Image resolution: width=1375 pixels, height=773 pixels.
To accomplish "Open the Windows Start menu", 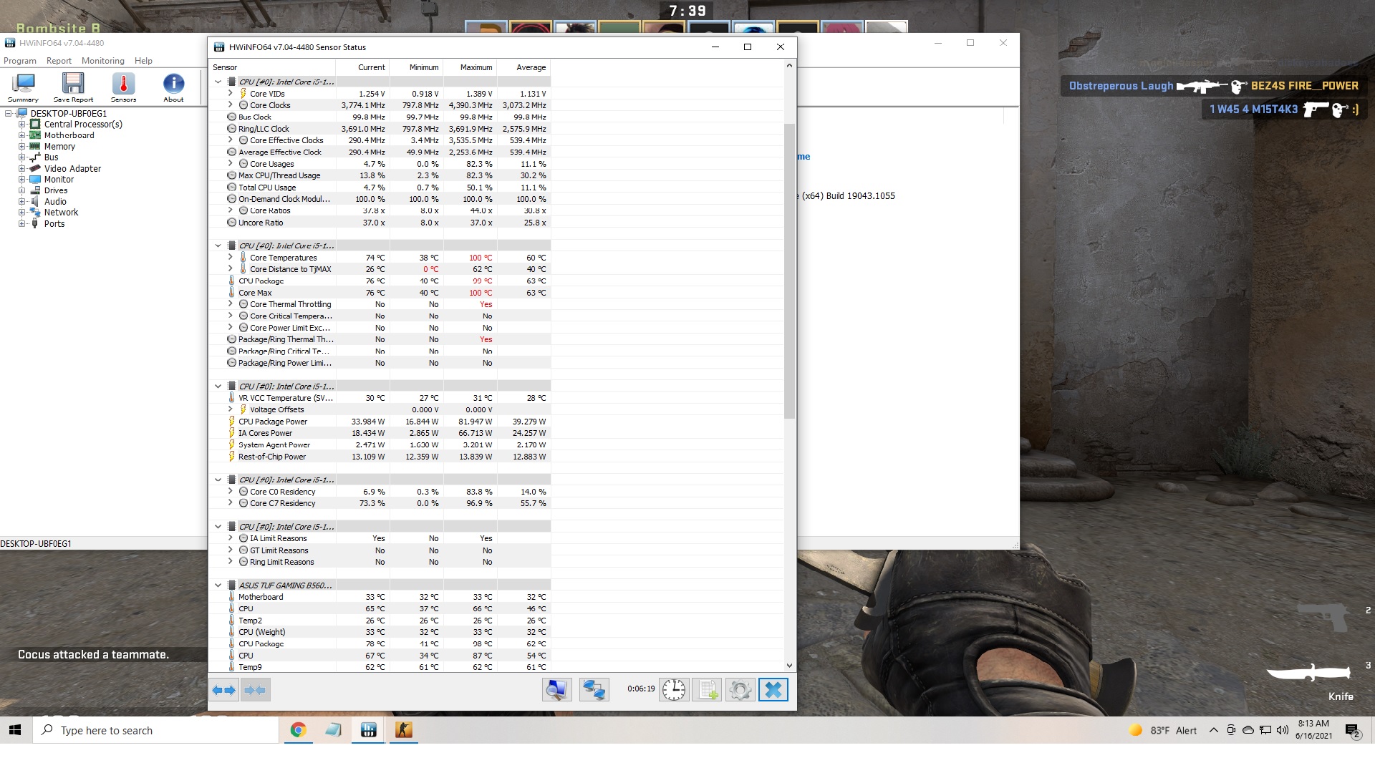I will point(15,730).
